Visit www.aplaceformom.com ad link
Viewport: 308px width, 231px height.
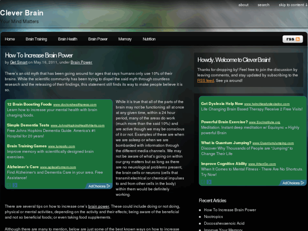pos(58,167)
